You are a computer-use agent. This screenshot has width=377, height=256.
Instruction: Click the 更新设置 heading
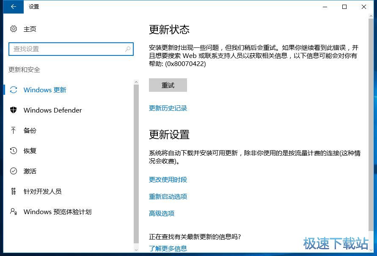tap(169, 135)
